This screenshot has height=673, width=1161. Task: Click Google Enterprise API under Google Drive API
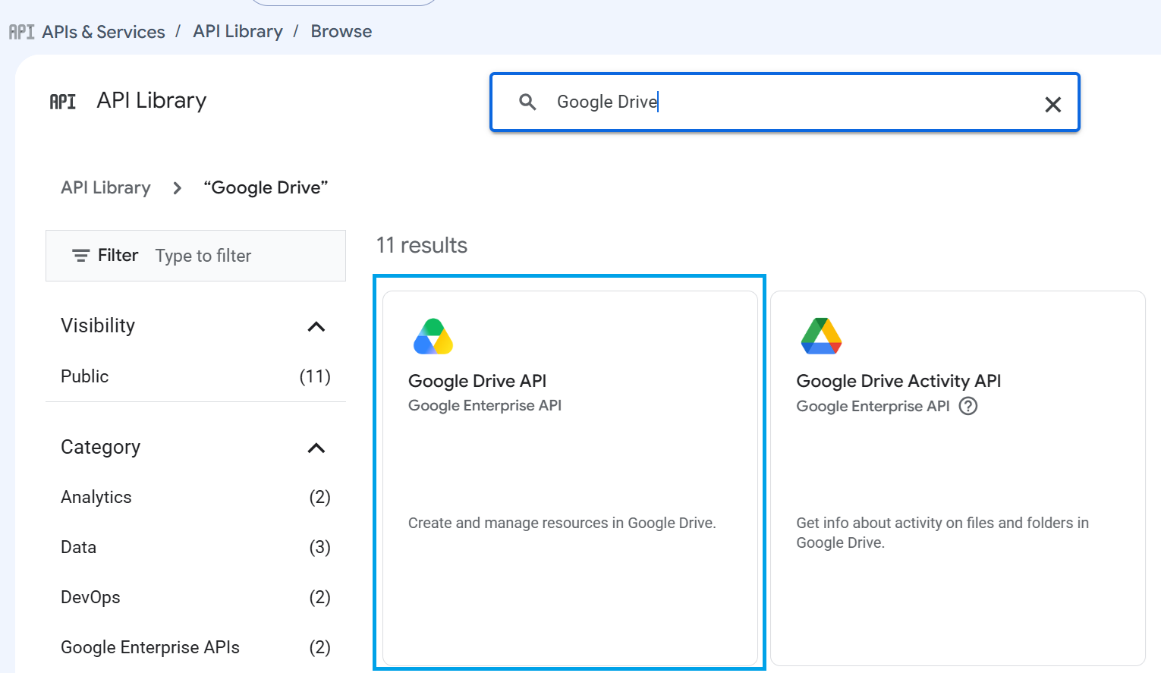point(485,405)
